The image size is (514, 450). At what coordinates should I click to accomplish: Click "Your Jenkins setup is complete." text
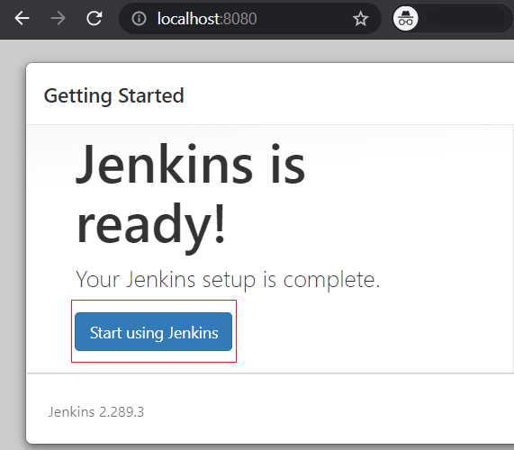coord(228,280)
